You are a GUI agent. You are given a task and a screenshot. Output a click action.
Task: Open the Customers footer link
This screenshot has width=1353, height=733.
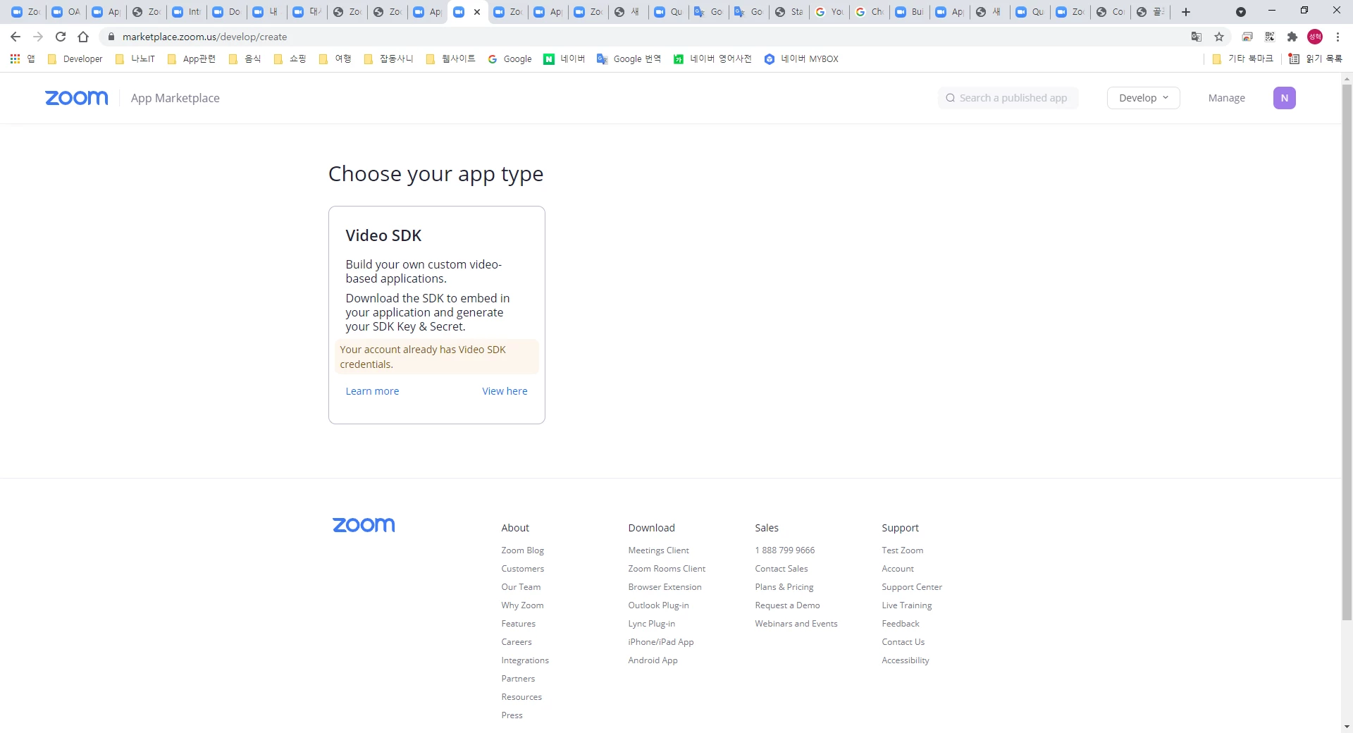point(522,569)
